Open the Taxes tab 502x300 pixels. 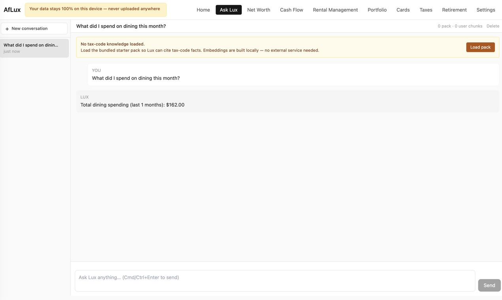(426, 10)
